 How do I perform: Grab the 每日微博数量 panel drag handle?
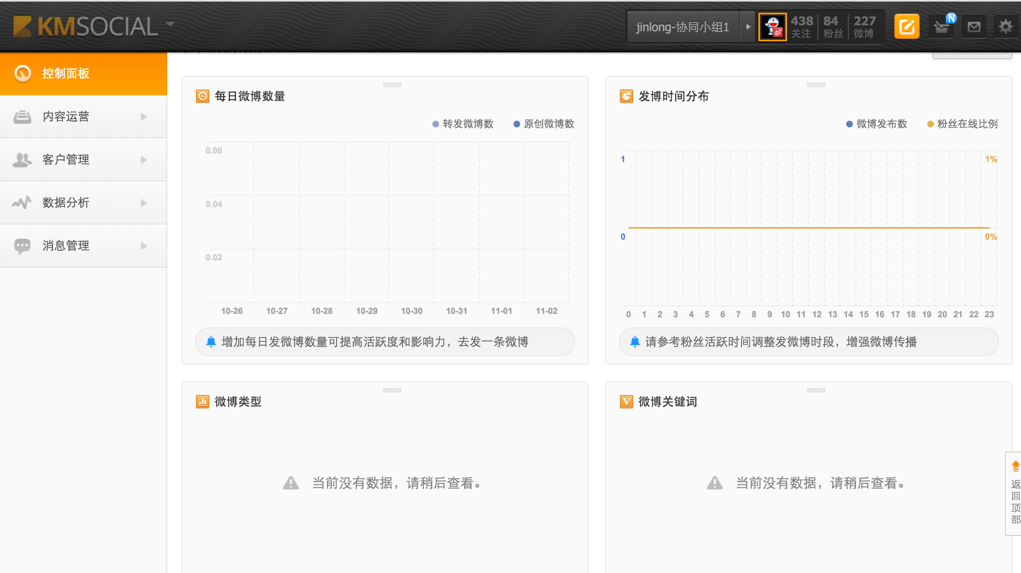392,85
